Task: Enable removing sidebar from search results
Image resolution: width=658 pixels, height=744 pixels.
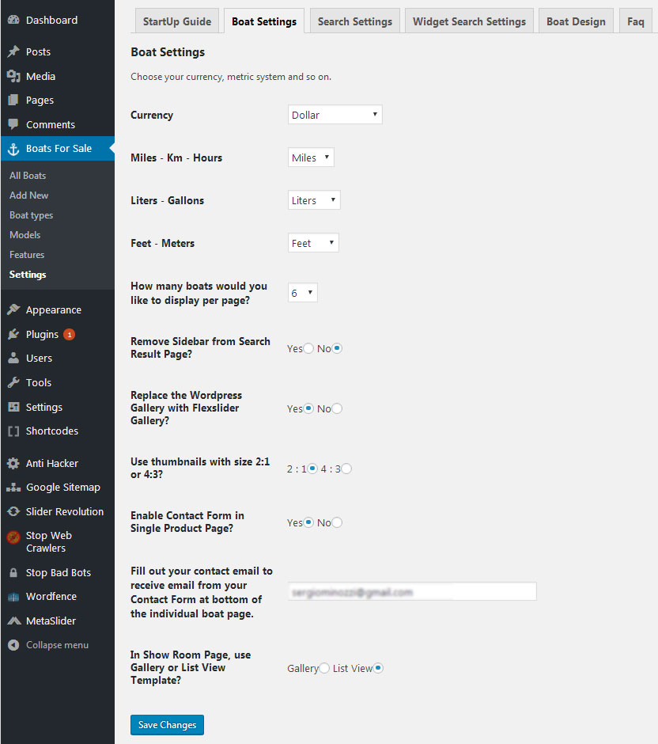Action: [308, 347]
